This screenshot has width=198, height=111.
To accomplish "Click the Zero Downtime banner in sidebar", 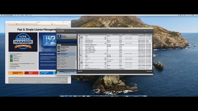I will pos(67,72).
